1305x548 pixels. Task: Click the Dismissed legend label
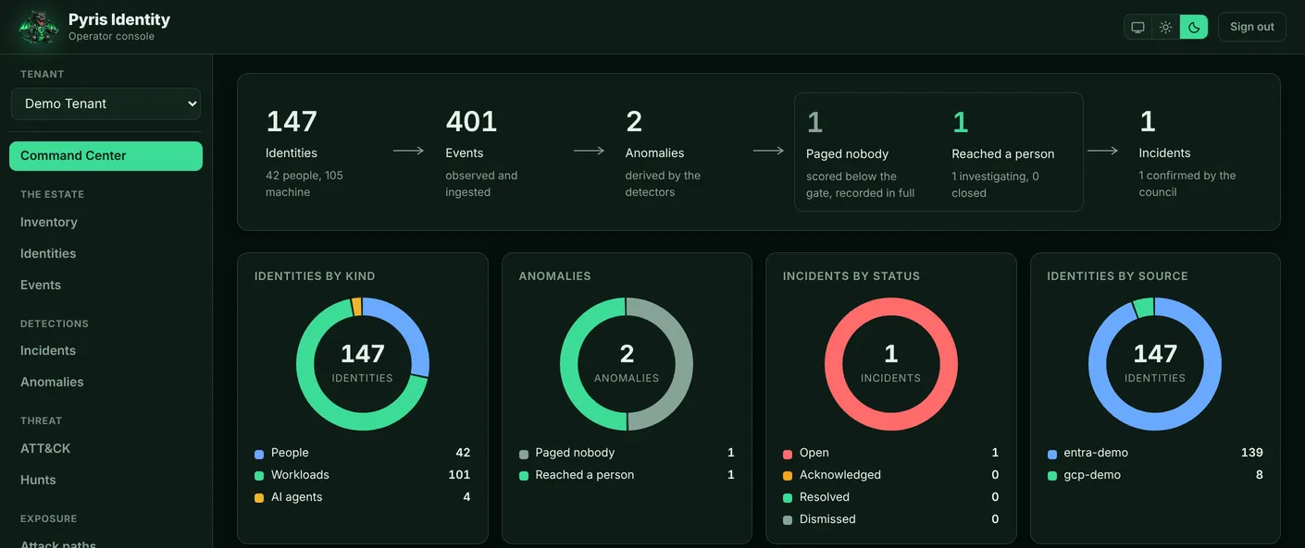[827, 519]
